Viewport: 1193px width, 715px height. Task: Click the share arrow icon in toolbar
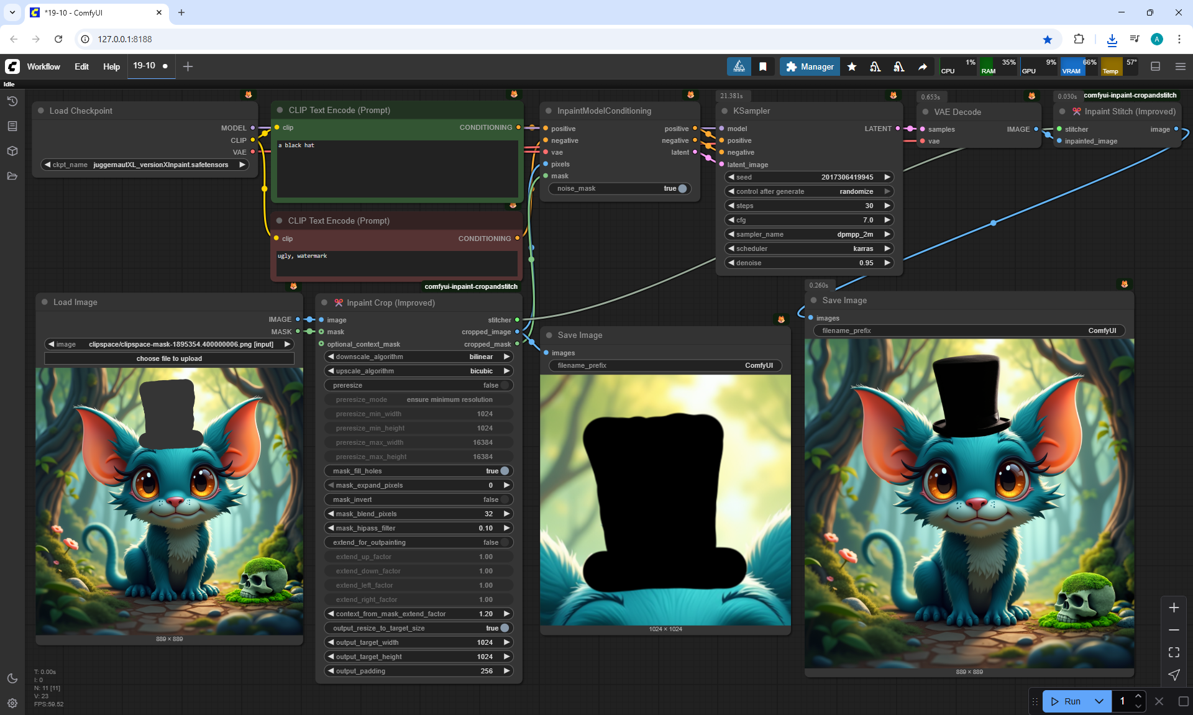point(923,66)
